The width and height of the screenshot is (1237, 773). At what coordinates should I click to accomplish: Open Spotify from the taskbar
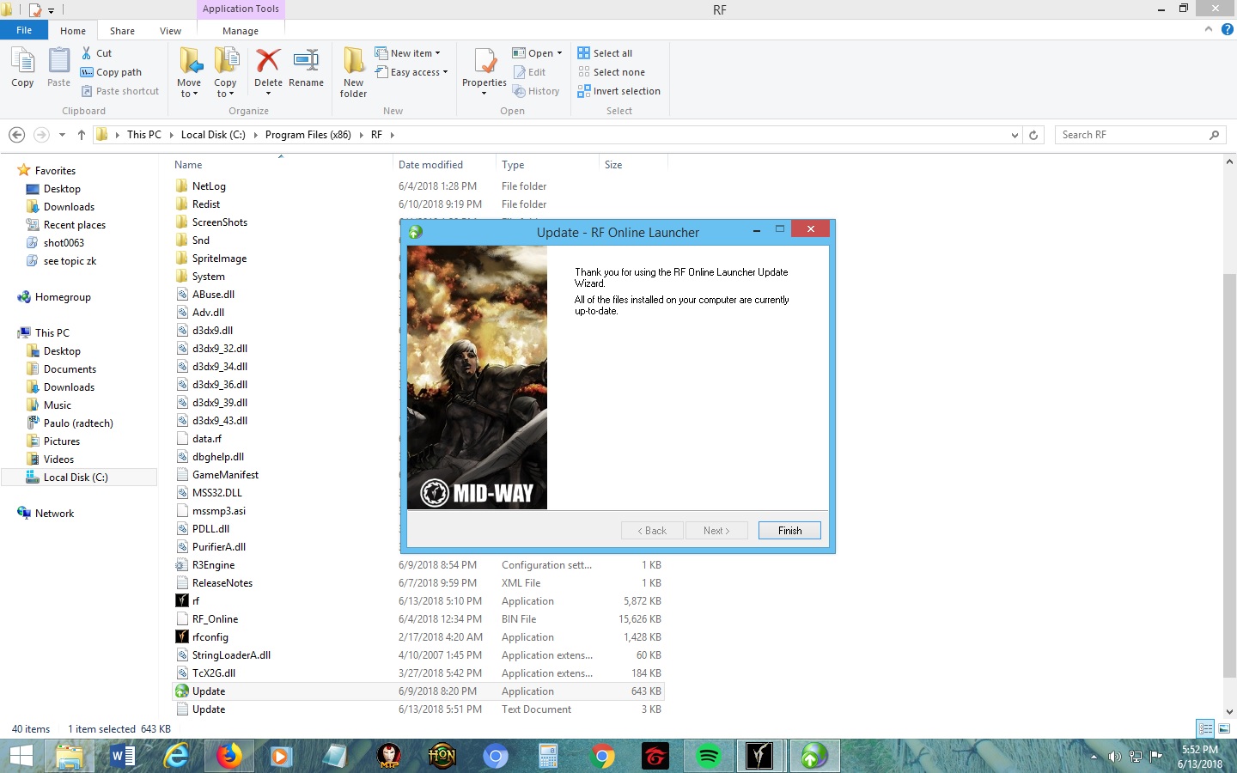click(709, 756)
